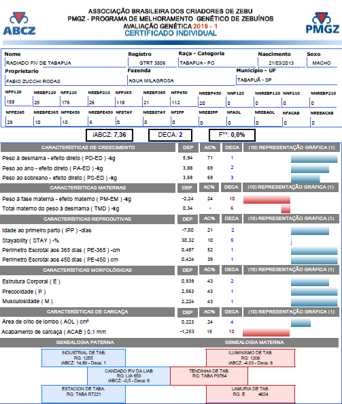Image resolution: width=342 pixels, height=404 pixels.
Task: Select the INDUSTRIAL DE TAB. pedigree box
Action: tap(84, 358)
